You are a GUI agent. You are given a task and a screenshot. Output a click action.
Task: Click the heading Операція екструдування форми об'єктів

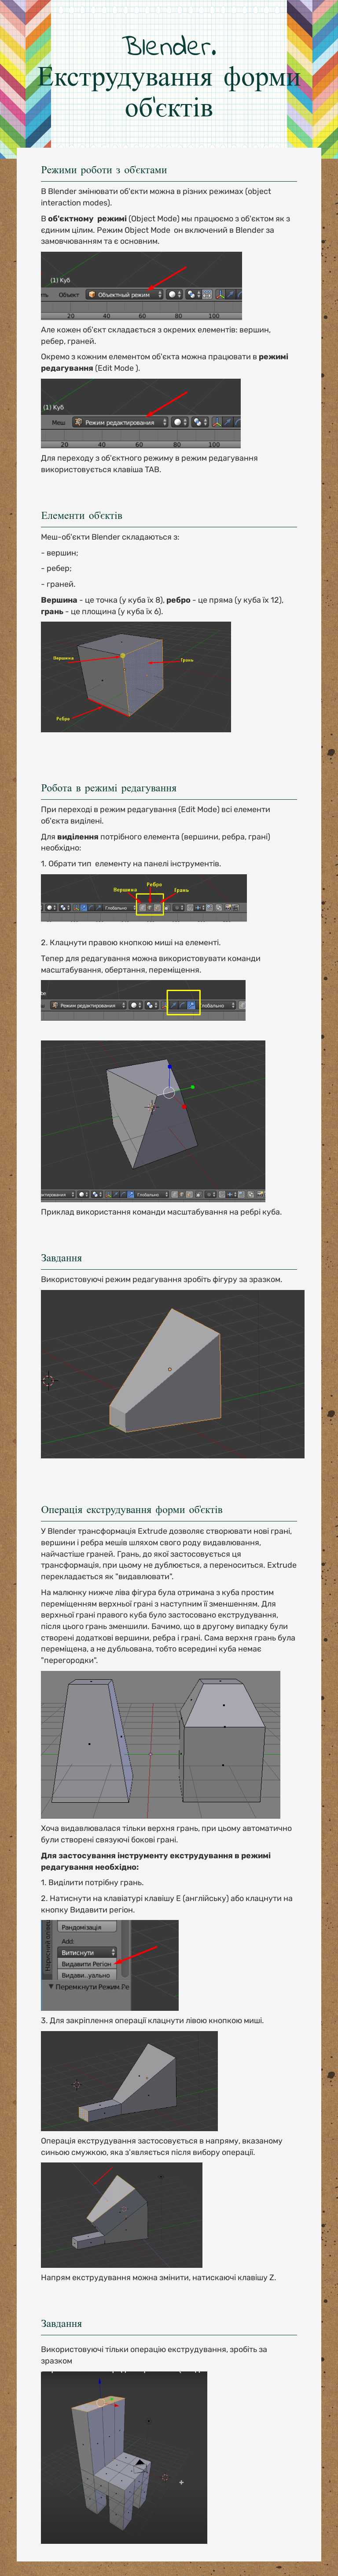132,1510
